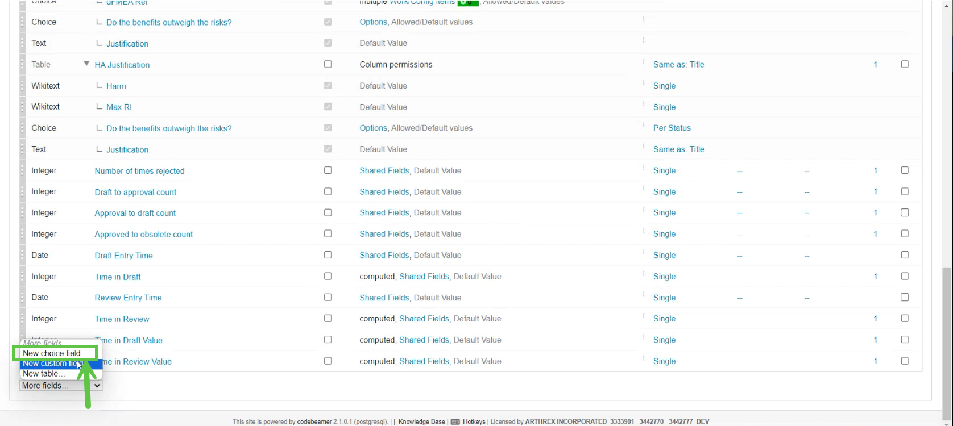Open the Knowledge Base footer link
953x426 pixels.
[421, 422]
